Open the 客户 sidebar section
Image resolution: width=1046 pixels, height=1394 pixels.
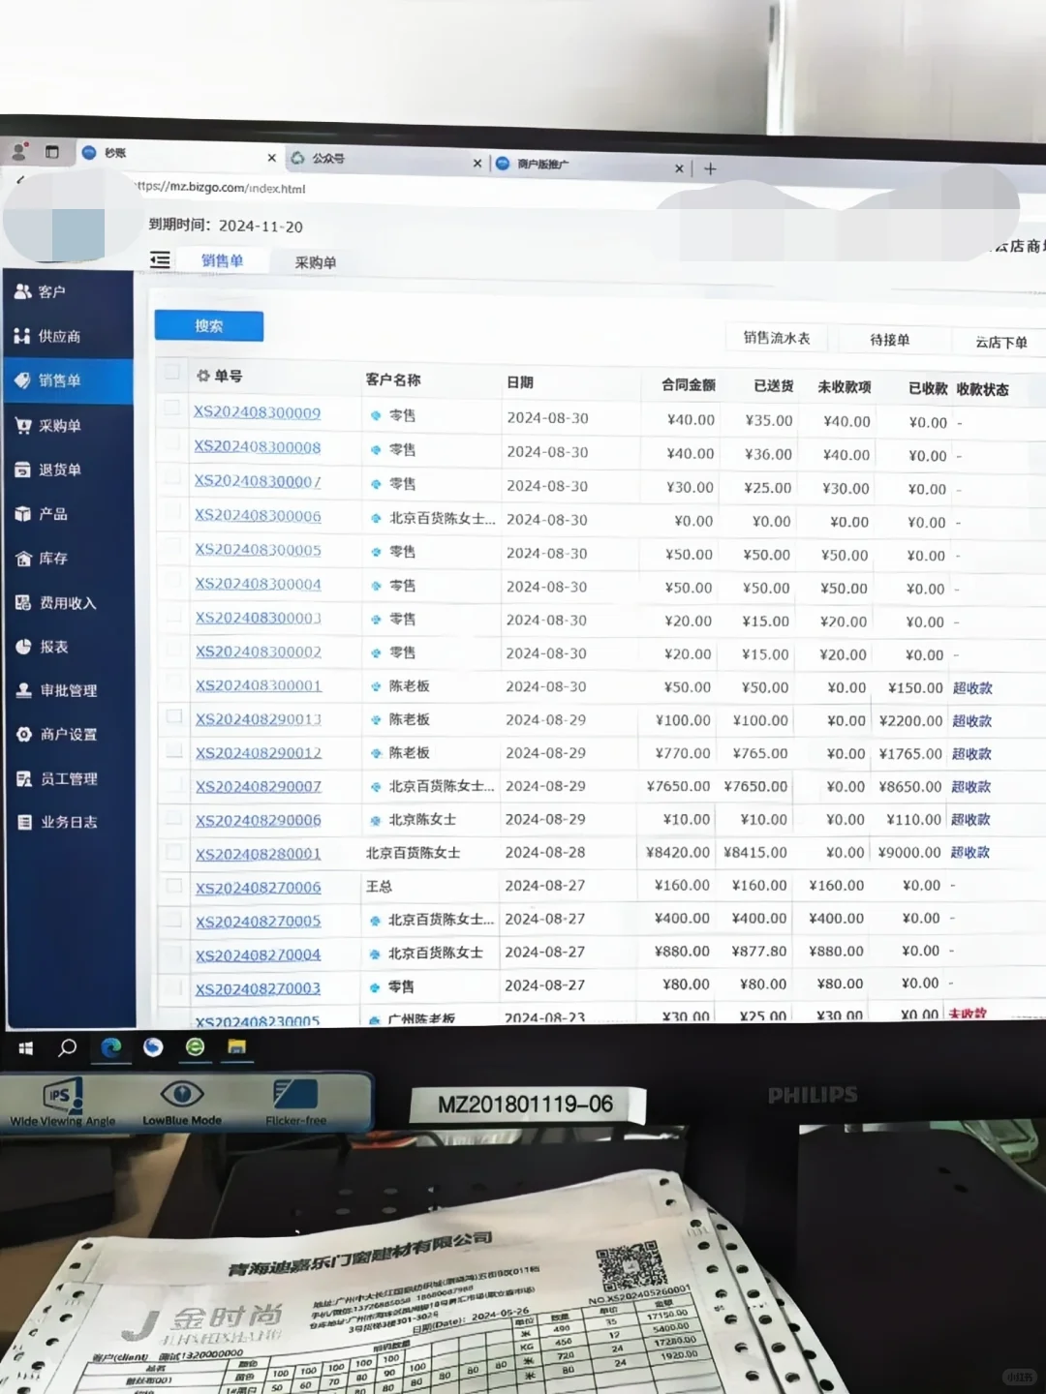point(41,291)
